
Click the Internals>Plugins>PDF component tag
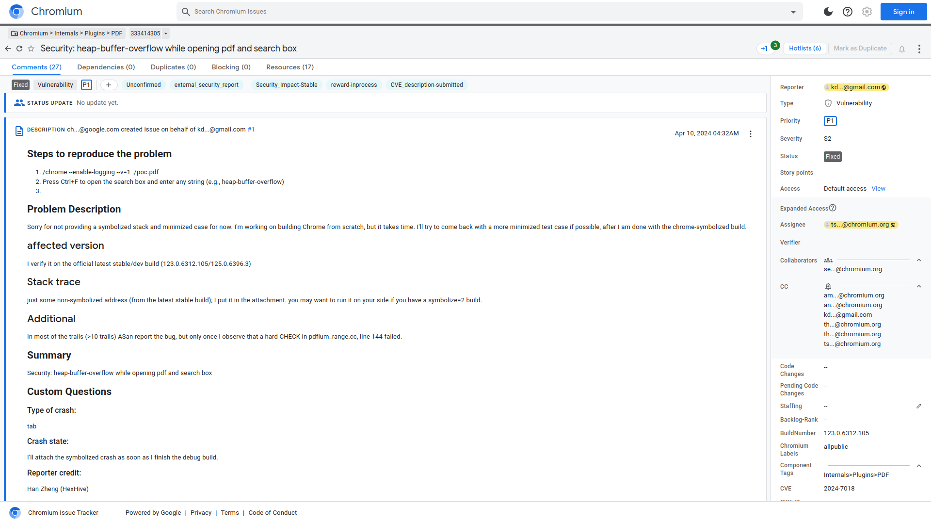pyautogui.click(x=856, y=475)
